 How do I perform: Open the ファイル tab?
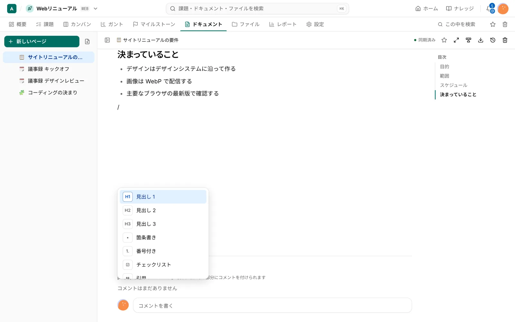[246, 24]
